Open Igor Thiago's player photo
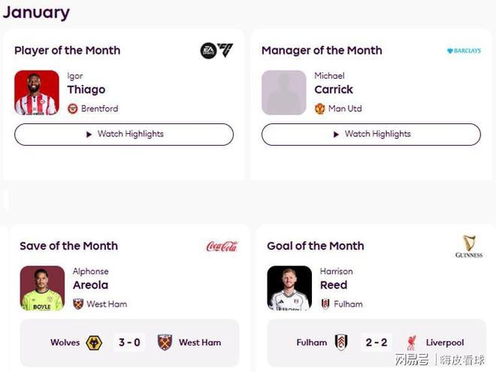 pyautogui.click(x=37, y=92)
